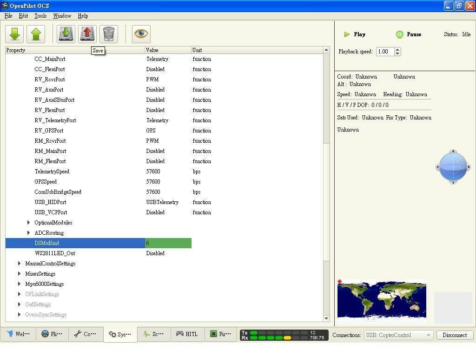Select the RV_RcvrPort property
Screen dimensions: 476x357
click(49, 79)
